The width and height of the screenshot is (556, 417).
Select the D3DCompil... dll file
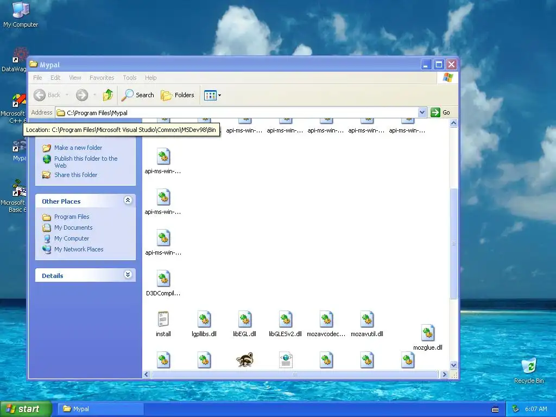163,283
